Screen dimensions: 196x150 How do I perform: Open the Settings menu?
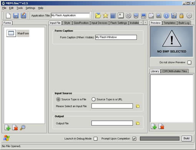tap(30, 8)
